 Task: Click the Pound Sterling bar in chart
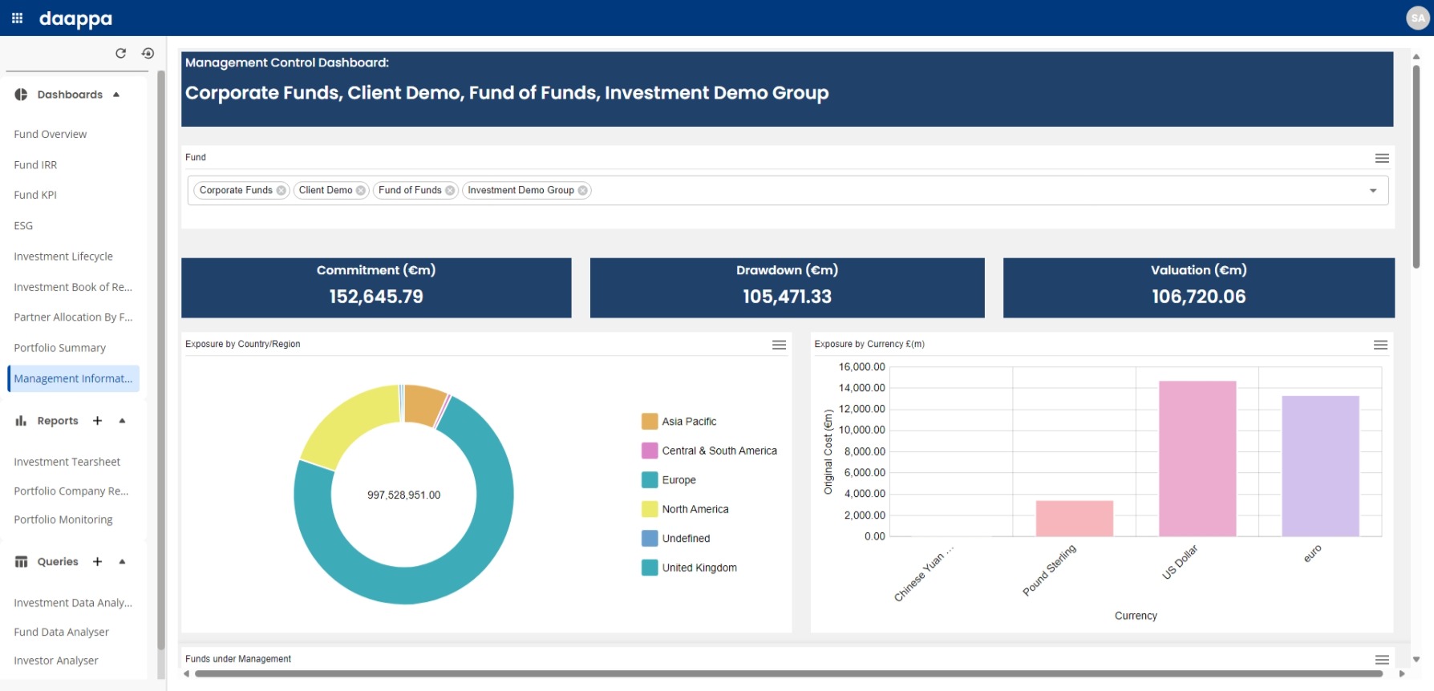click(1075, 519)
